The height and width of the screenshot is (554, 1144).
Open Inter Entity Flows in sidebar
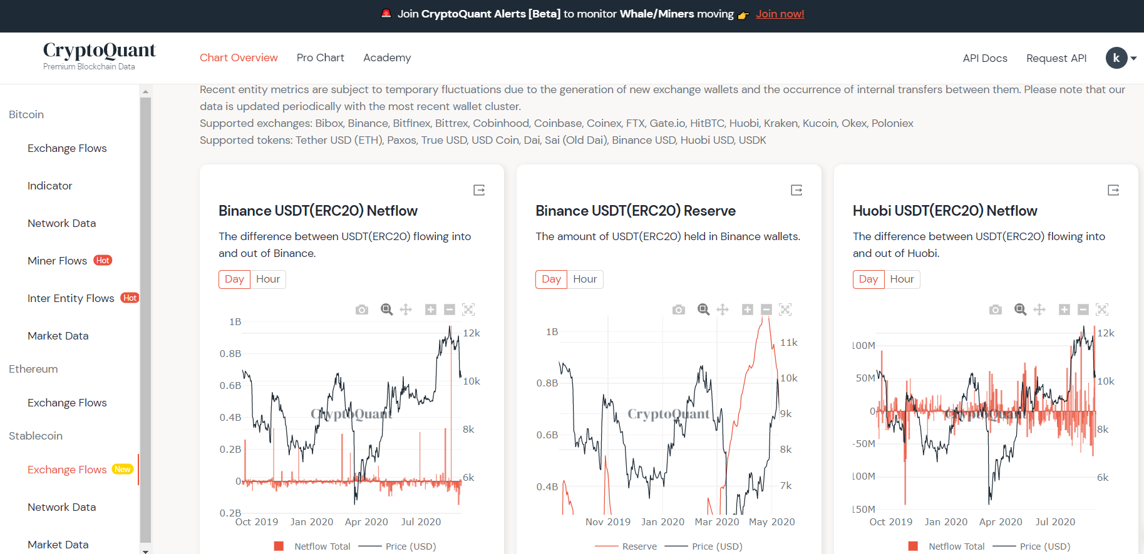pos(71,298)
